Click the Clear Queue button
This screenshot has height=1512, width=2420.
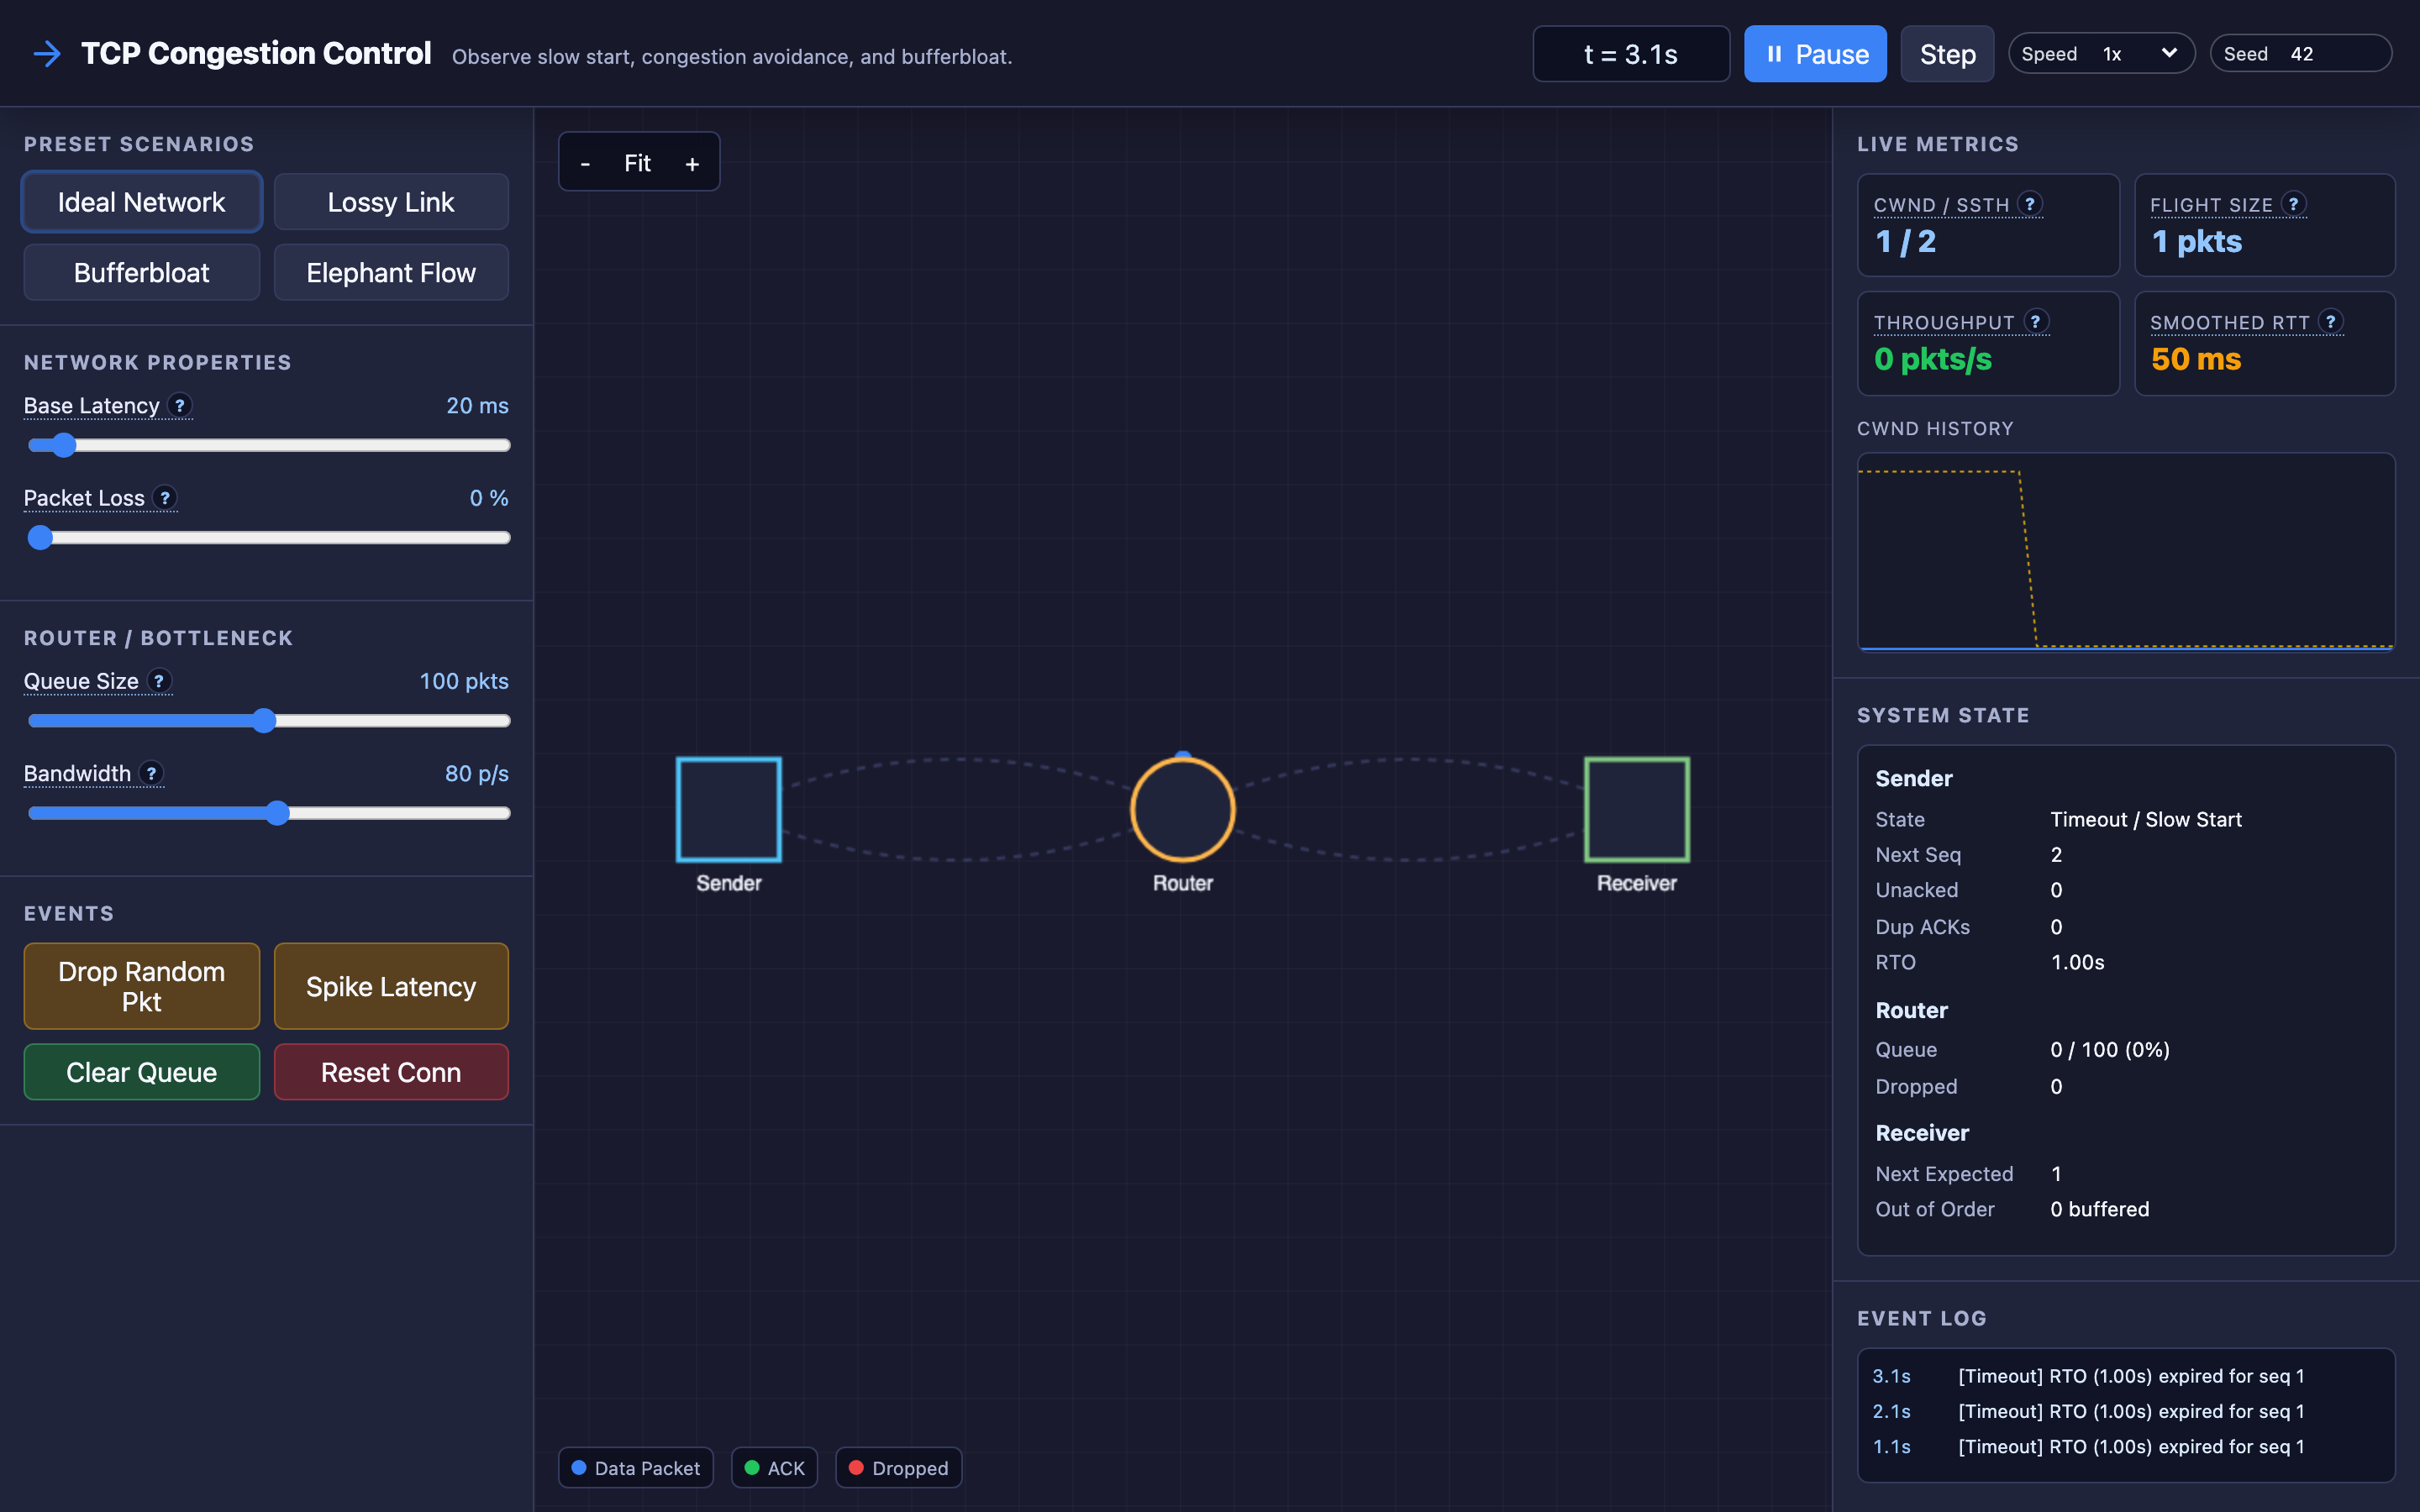coord(142,1072)
